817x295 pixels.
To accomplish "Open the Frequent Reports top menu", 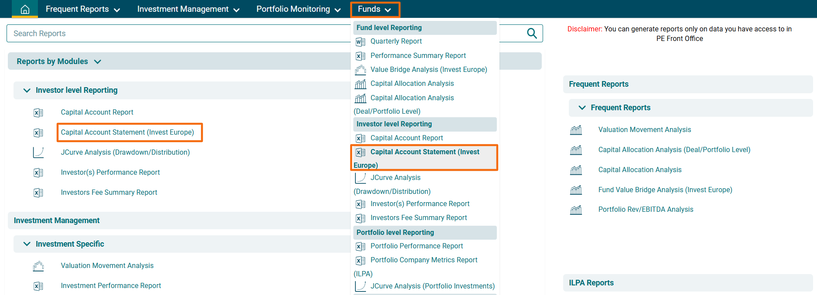I will (x=82, y=9).
